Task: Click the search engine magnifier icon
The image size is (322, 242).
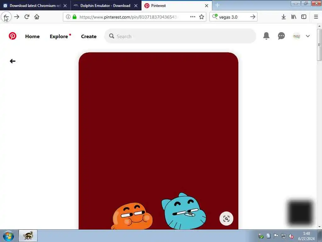Action: click(x=215, y=16)
